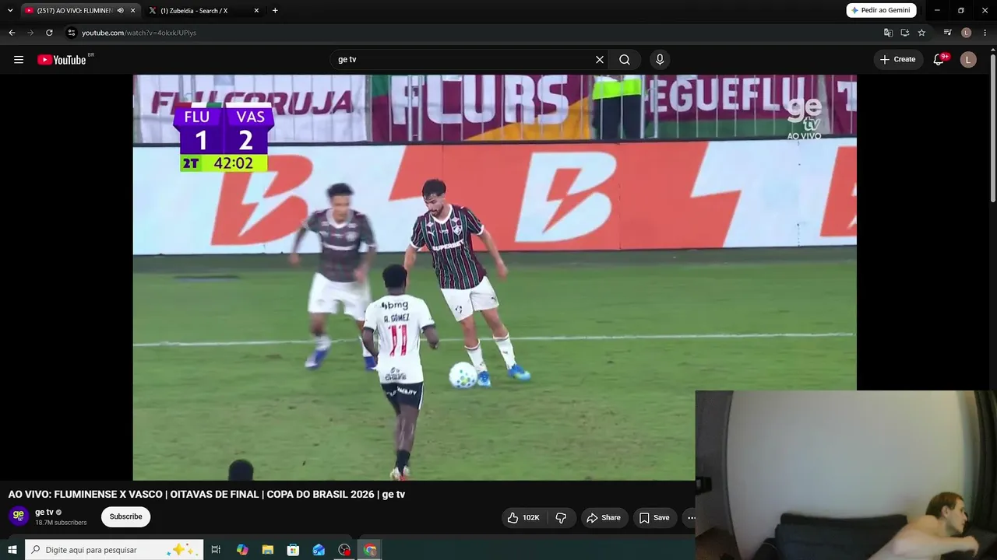Open the YouTube account avatar menu
This screenshot has height=560, width=997.
pos(968,60)
